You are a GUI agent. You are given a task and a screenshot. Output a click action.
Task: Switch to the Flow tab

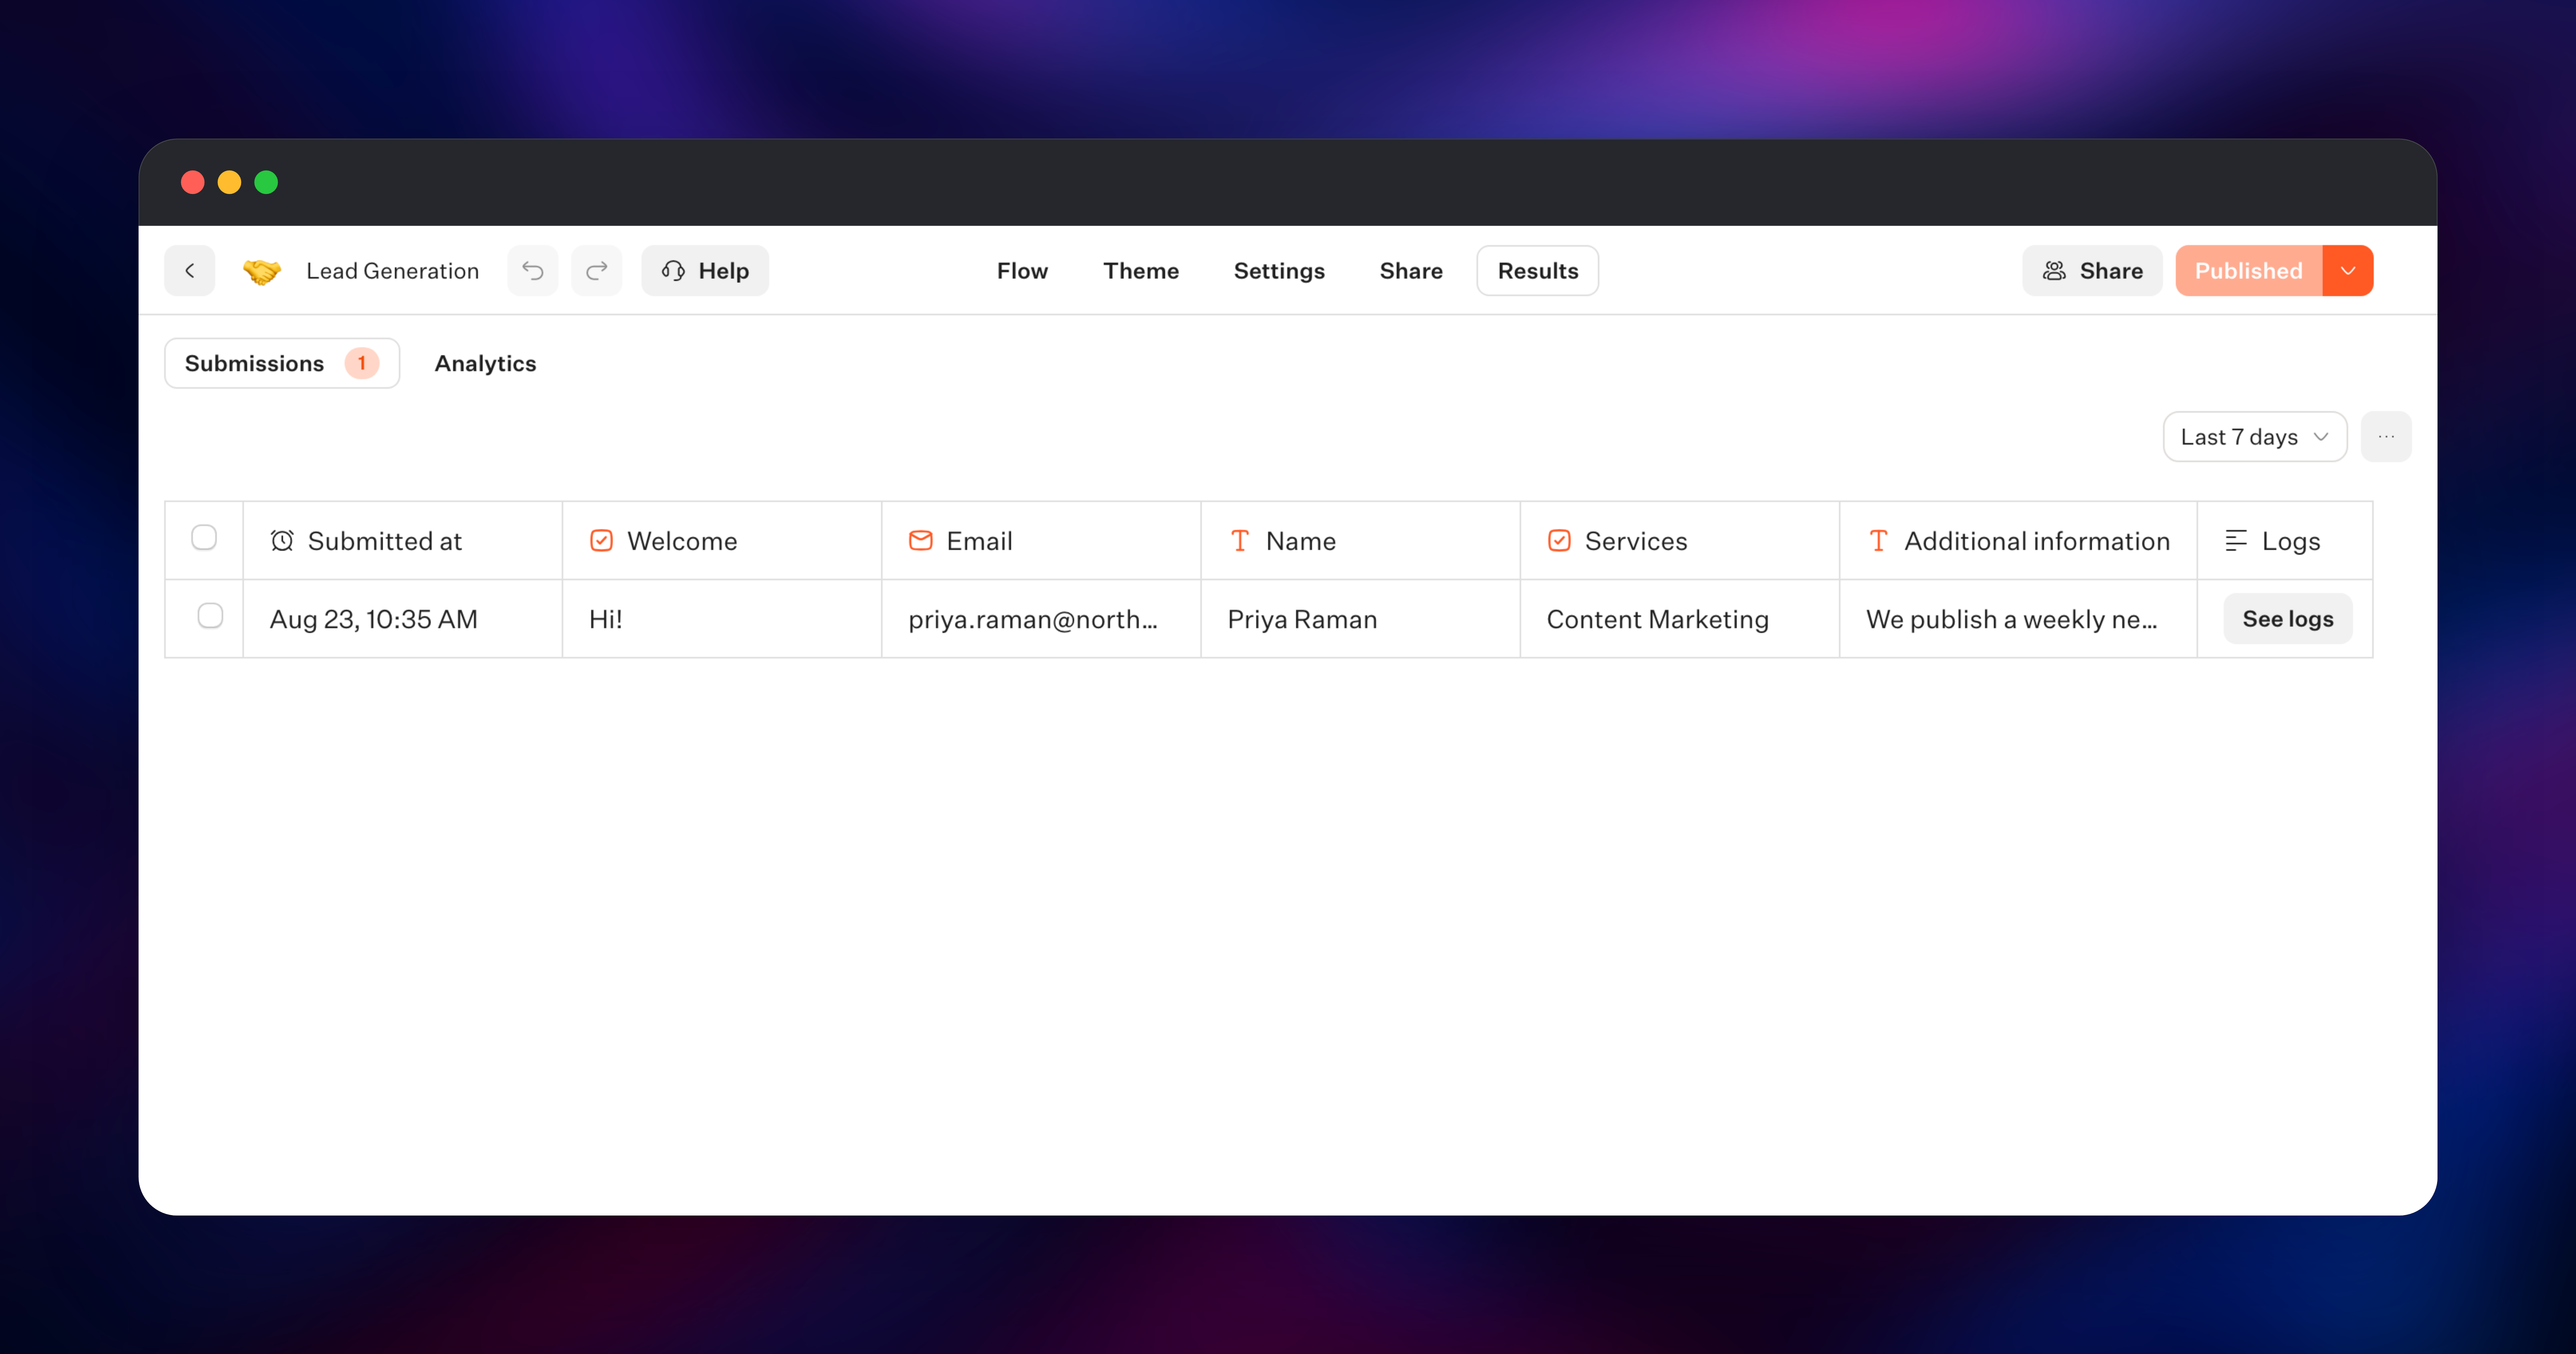tap(1022, 271)
